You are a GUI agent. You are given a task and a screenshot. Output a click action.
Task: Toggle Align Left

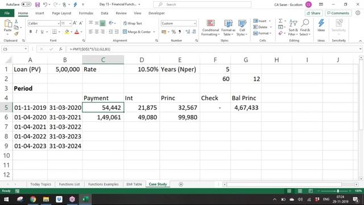[x=90, y=32]
